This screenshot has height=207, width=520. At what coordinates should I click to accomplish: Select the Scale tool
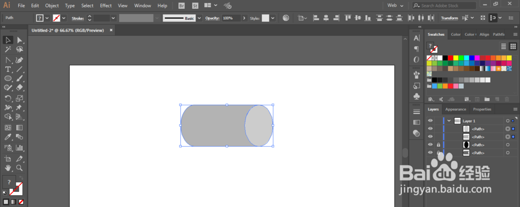coord(20,98)
